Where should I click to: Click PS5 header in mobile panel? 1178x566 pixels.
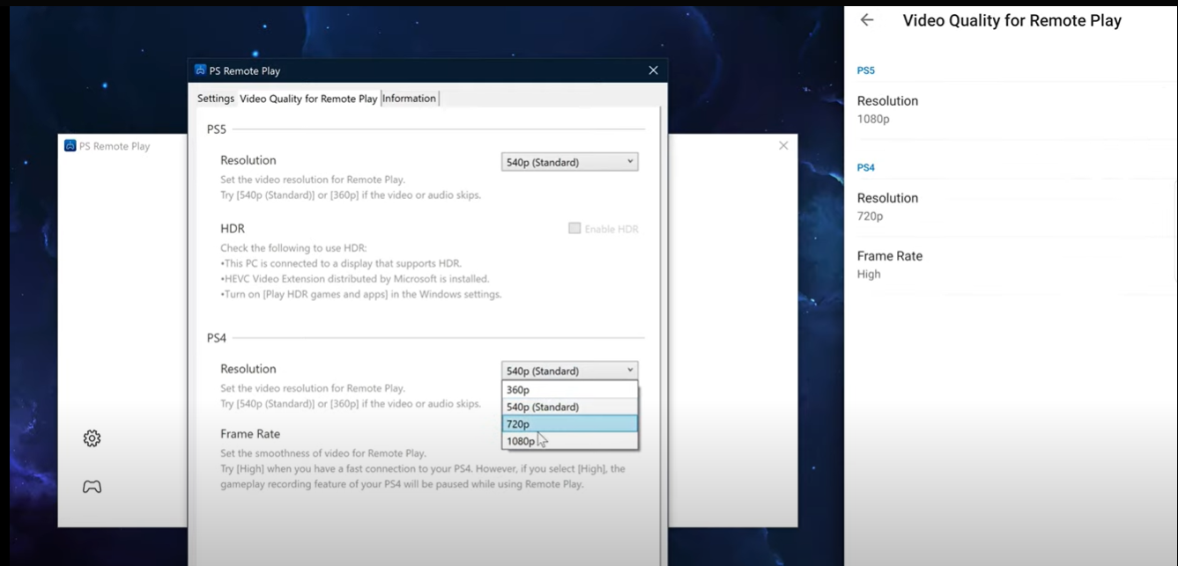tap(866, 70)
